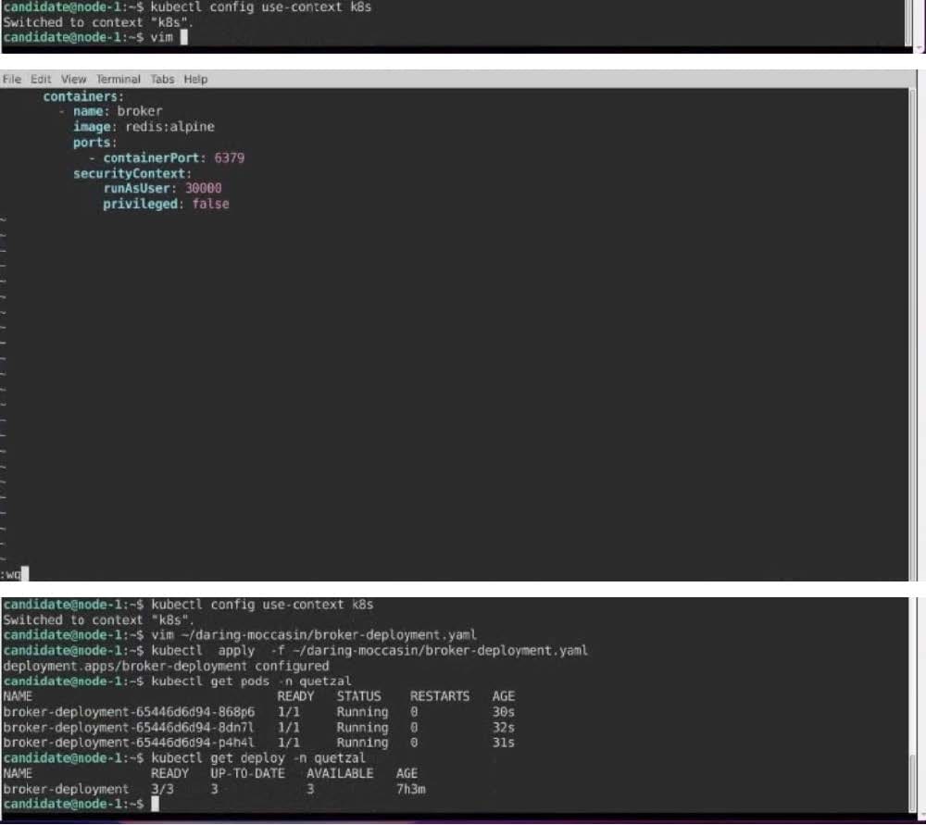Open the Help menu

pyautogui.click(x=195, y=80)
